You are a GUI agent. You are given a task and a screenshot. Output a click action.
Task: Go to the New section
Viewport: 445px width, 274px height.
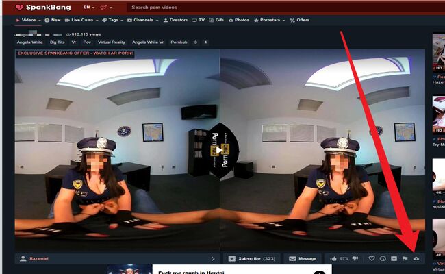(53, 20)
